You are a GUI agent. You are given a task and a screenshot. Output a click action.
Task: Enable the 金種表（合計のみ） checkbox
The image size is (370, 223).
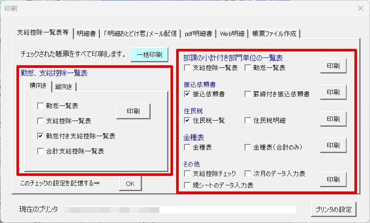pyautogui.click(x=248, y=147)
